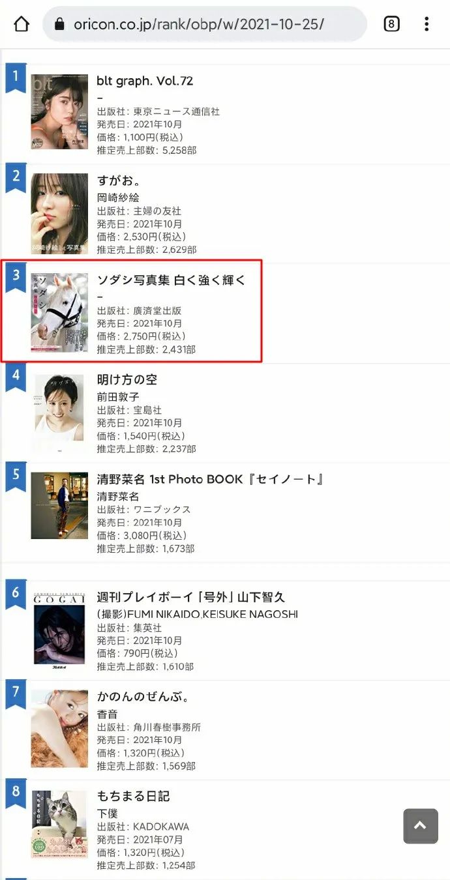This screenshot has height=880, width=450.
Task: Open the かのんのぜんぶ。 book title
Action: tap(143, 697)
